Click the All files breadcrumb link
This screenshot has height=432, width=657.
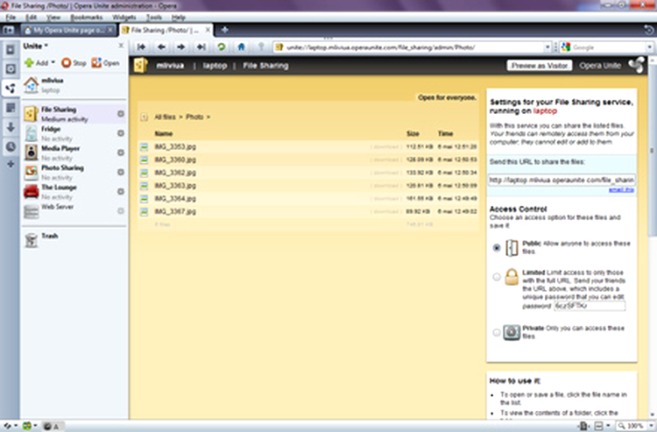pos(165,117)
